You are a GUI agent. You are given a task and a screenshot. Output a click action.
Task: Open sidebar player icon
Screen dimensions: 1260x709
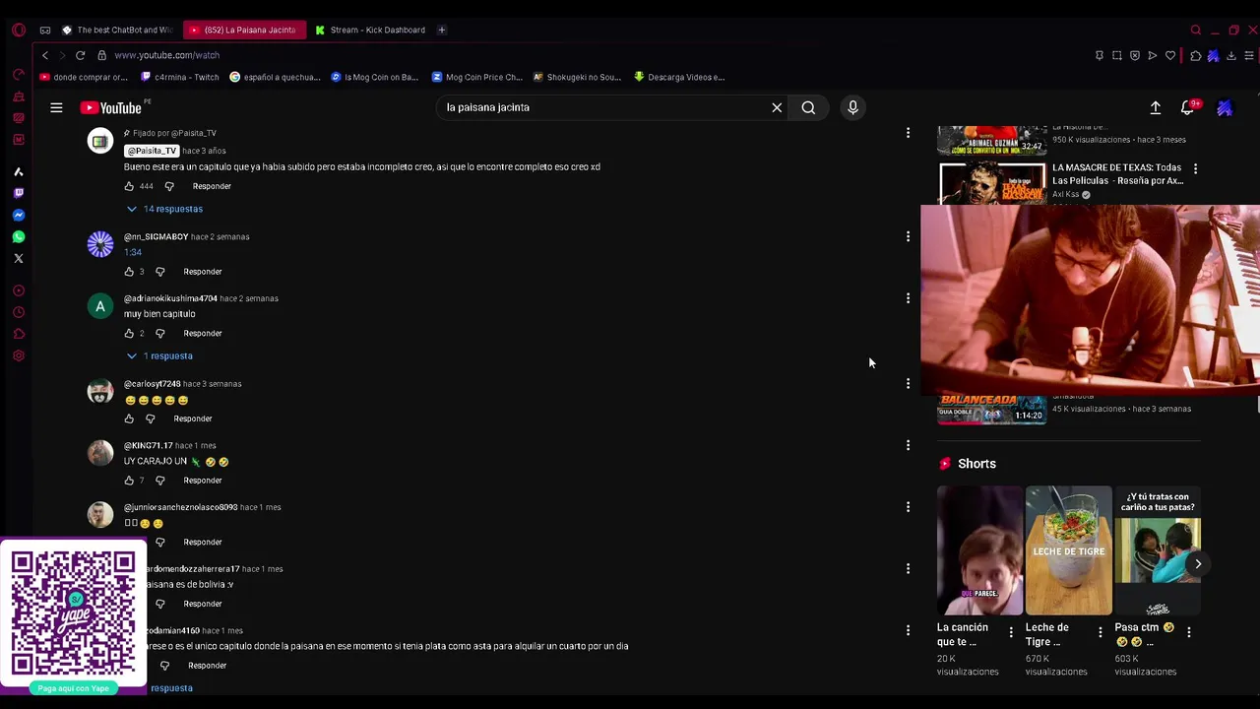[x=18, y=290]
